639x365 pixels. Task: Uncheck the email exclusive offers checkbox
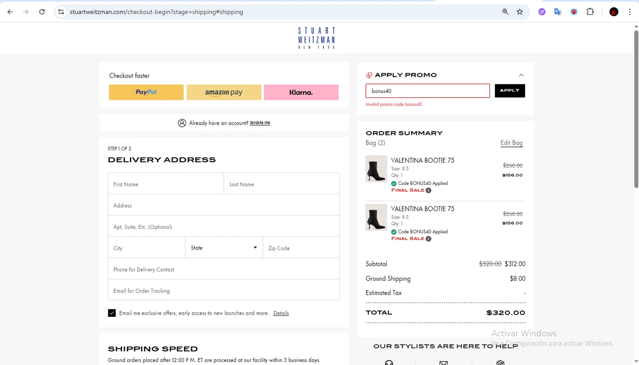click(x=112, y=313)
